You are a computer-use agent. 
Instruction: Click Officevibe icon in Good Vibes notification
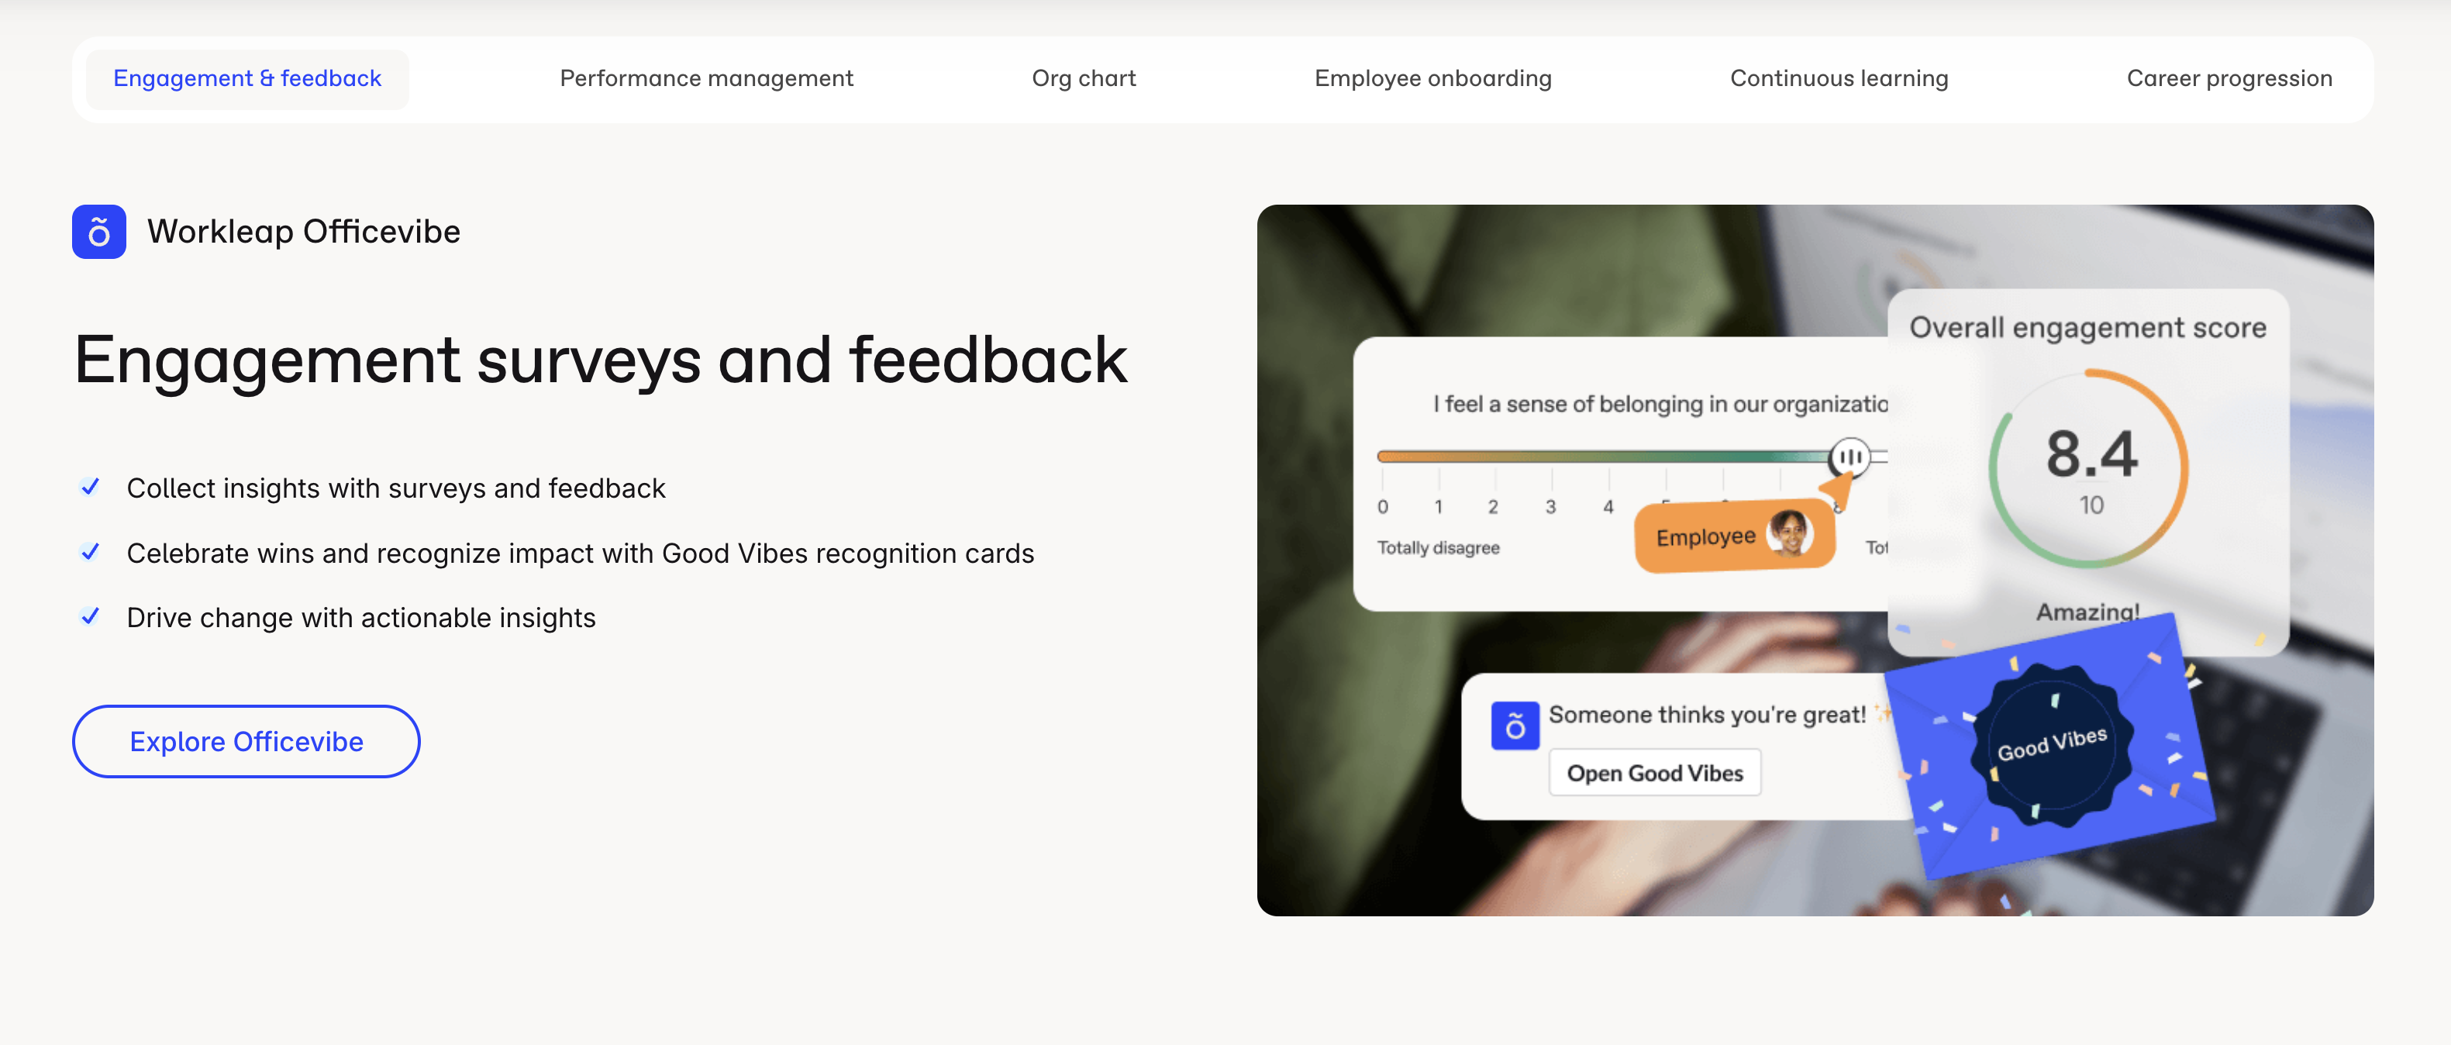point(1515,726)
